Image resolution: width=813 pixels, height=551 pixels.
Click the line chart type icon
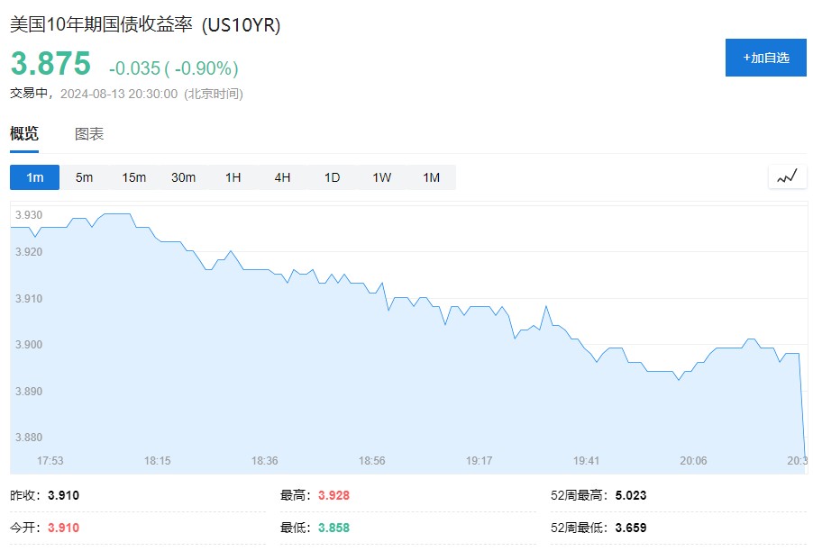pos(787,176)
